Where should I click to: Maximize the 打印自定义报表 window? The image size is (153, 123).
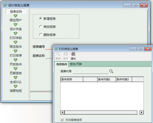coord(140,49)
